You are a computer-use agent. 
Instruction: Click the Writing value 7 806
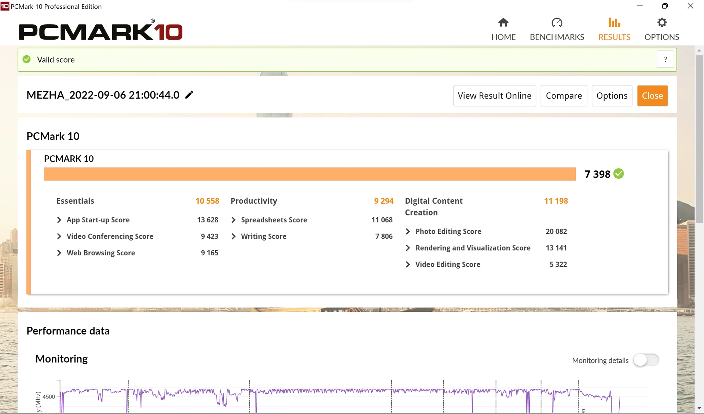(x=384, y=236)
